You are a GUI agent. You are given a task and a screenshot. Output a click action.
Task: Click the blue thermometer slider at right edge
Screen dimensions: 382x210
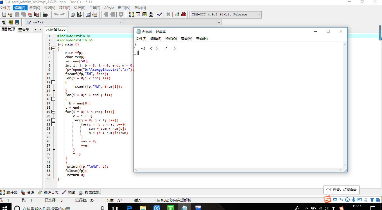[x=380, y=33]
